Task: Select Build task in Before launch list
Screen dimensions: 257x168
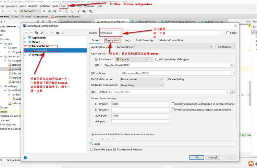Action: tap(163, 144)
